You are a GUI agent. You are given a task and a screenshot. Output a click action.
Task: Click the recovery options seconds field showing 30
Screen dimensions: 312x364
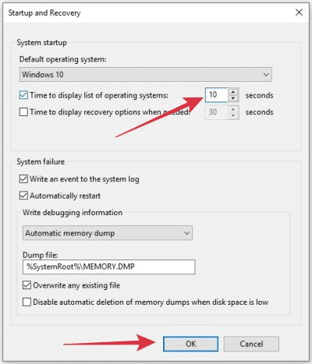tap(217, 112)
